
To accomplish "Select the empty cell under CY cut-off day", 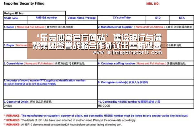I will [x=122, y=22].
